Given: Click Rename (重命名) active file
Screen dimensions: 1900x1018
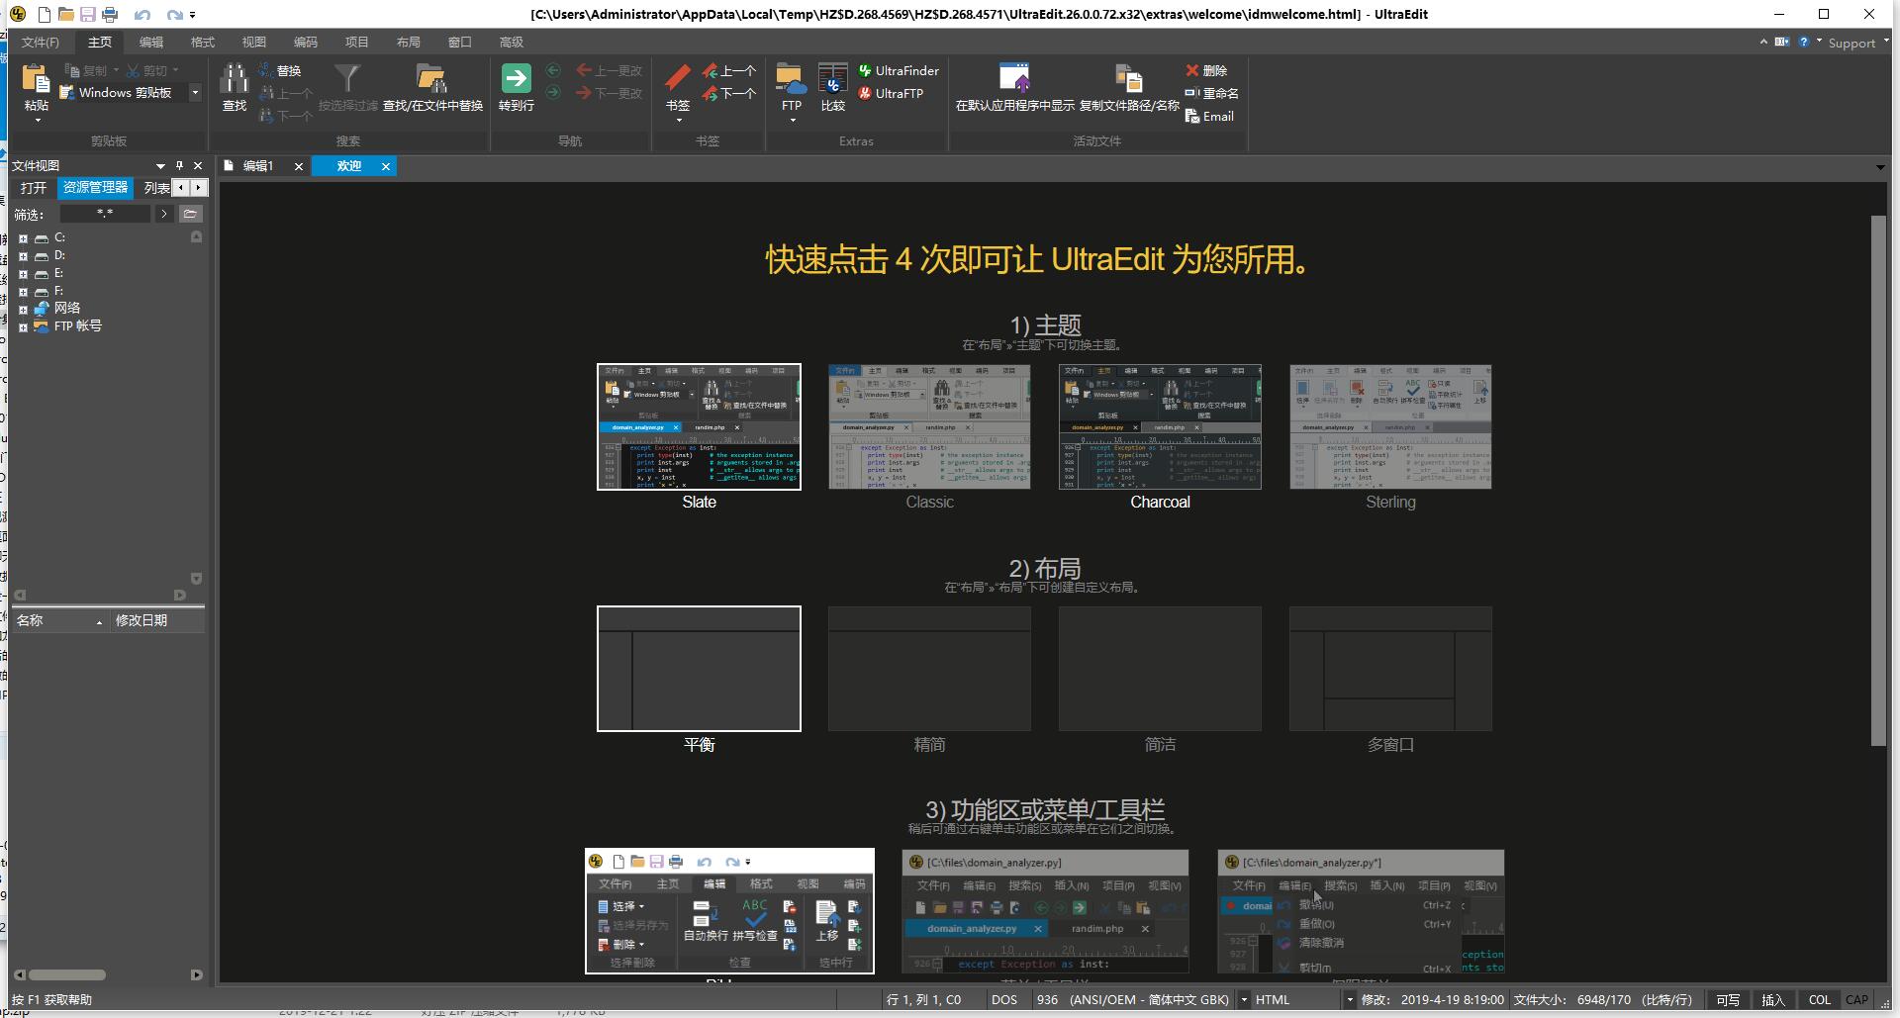Looking at the screenshot, I should [1212, 93].
